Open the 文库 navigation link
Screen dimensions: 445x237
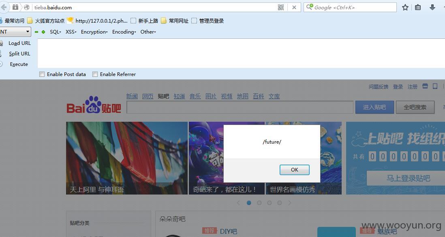(274, 96)
